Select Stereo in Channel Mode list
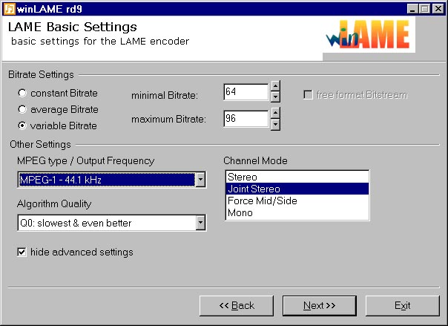Viewport: 448px width, 326px height. click(297, 177)
